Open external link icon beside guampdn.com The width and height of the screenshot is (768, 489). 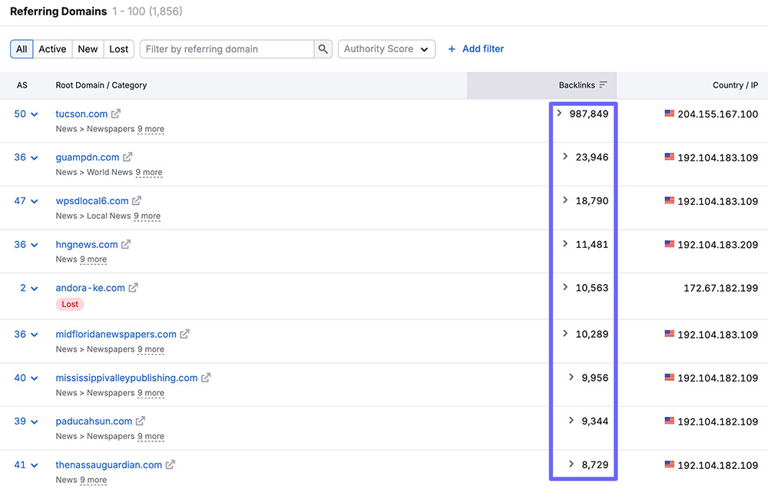127,157
